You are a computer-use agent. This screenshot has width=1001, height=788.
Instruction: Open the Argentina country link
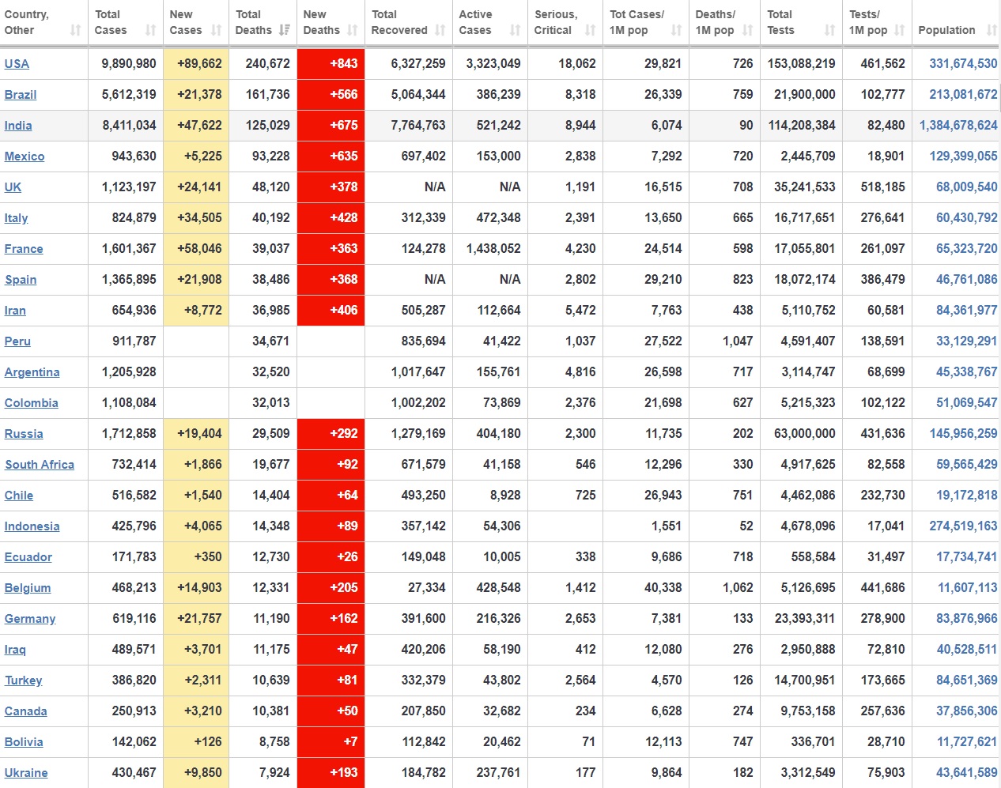32,372
